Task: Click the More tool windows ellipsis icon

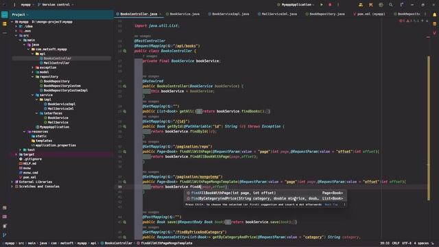Action: [x=5, y=33]
